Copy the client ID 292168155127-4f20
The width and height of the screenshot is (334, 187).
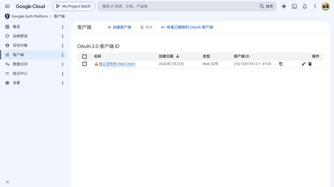coord(281,64)
